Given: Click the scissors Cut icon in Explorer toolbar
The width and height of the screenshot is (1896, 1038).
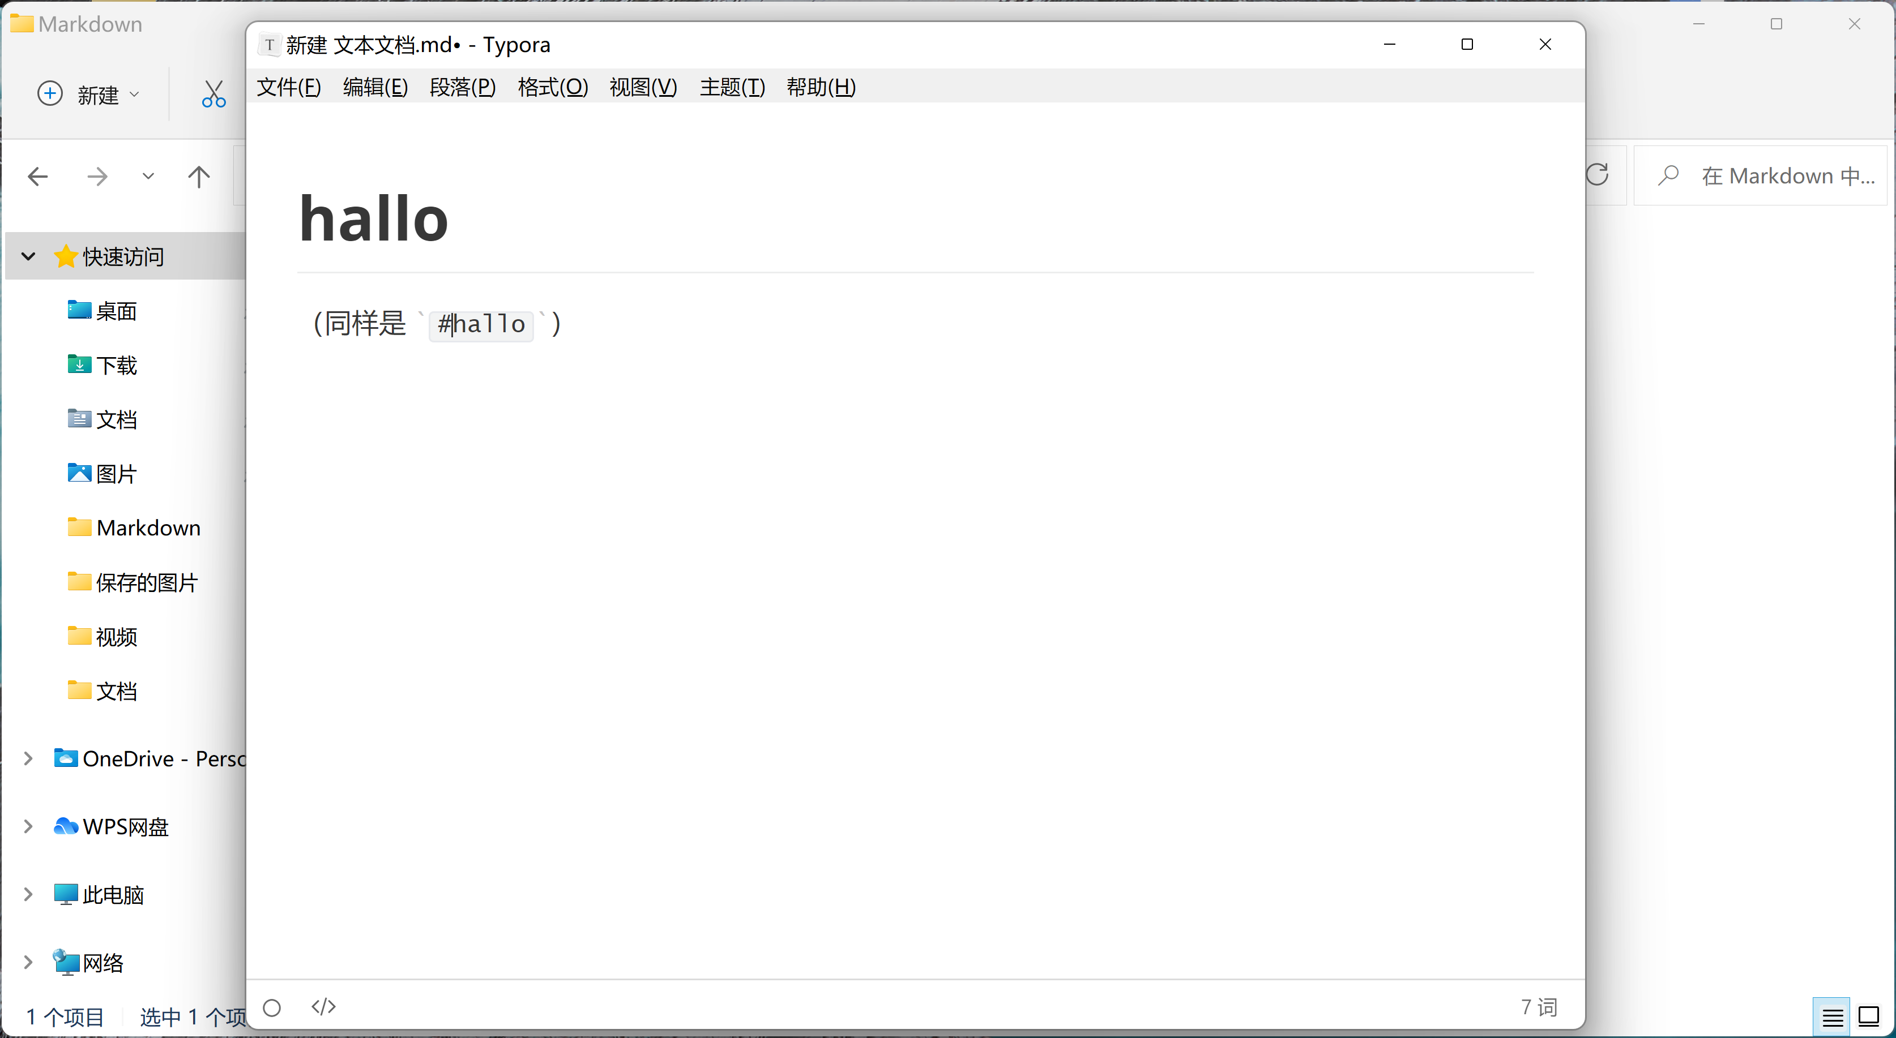Looking at the screenshot, I should [213, 93].
